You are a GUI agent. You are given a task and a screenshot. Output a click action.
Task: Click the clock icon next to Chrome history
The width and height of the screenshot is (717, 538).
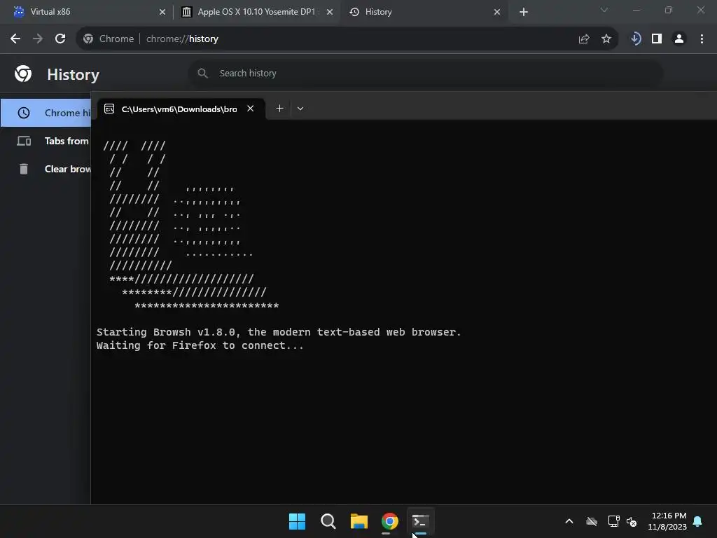(x=24, y=113)
